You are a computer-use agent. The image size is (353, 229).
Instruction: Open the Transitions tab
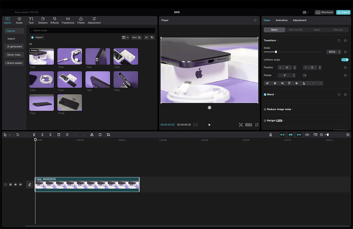68,20
